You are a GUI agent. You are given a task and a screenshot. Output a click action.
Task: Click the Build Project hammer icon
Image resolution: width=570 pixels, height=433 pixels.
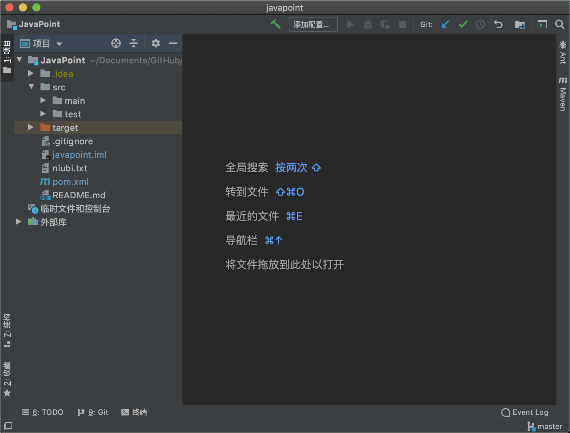coord(276,24)
